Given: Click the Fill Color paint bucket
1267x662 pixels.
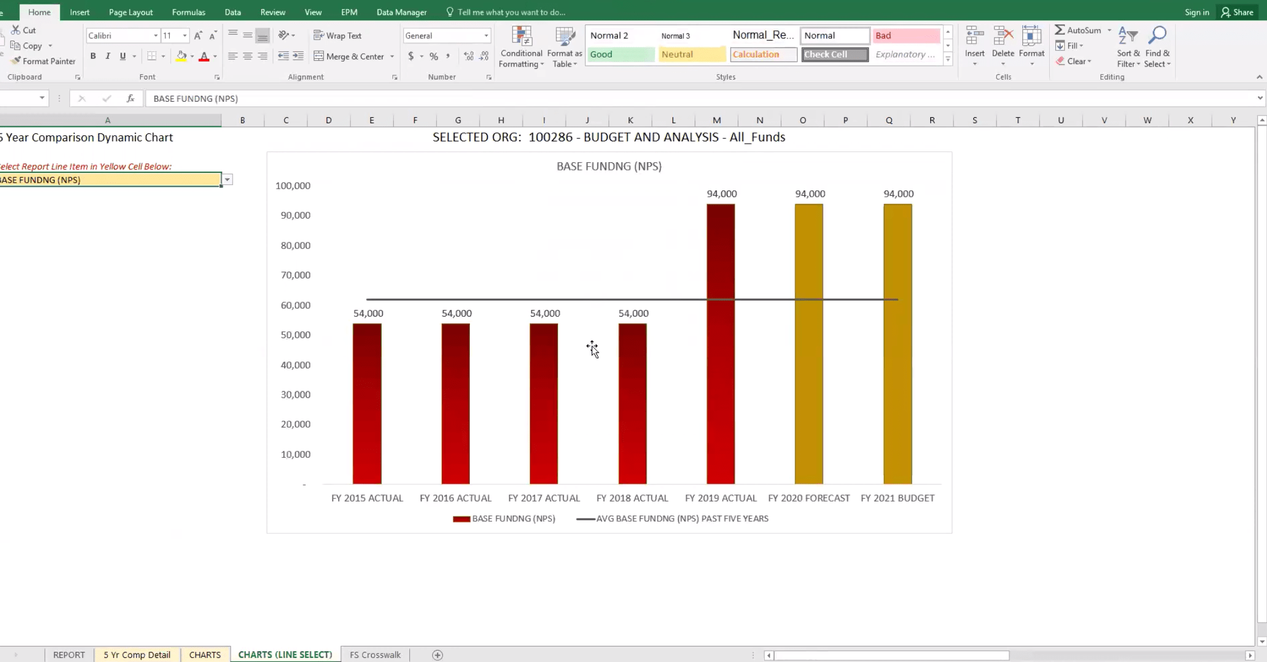Looking at the screenshot, I should [x=181, y=56].
